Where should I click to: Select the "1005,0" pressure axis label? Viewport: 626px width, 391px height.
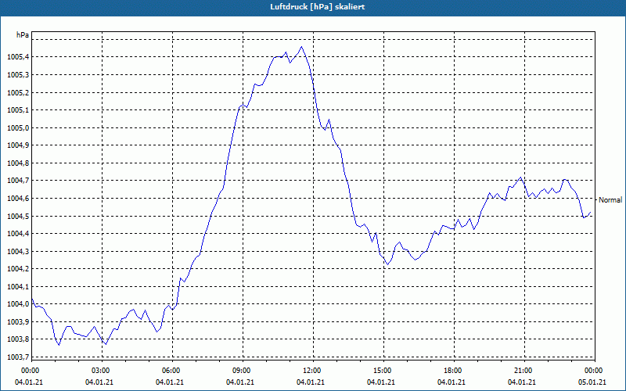[18, 128]
